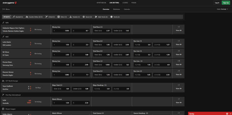Image resolution: width=232 pixels, height=115 pixels.
Task: Pick Maps Handicap 2 (-1.5) at 3.9
Action: [121, 89]
